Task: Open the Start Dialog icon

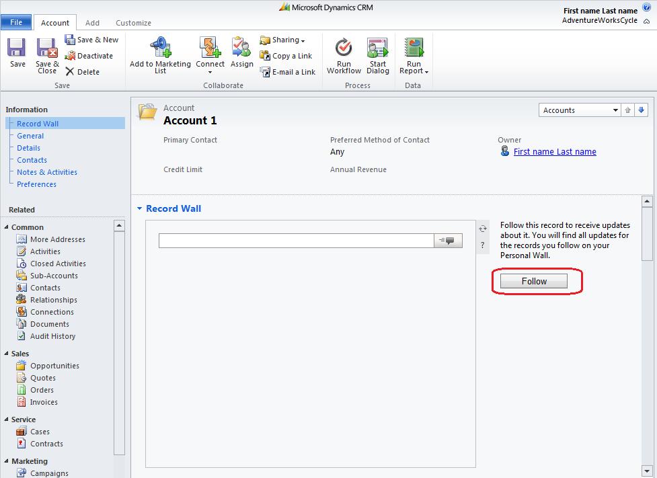Action: click(377, 48)
